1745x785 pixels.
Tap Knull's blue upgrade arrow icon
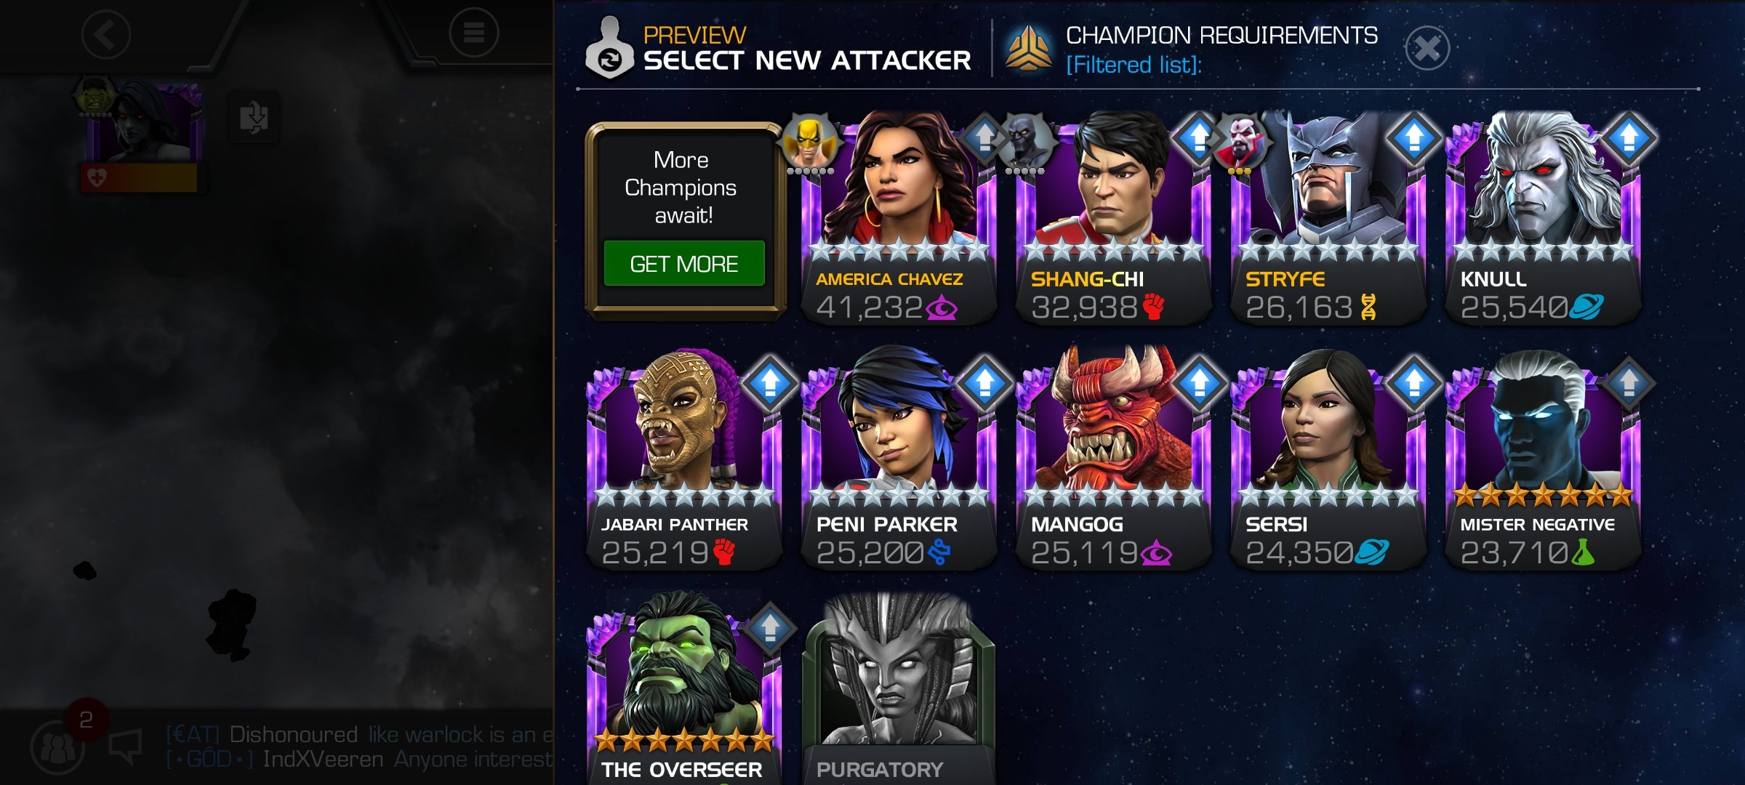(1629, 137)
